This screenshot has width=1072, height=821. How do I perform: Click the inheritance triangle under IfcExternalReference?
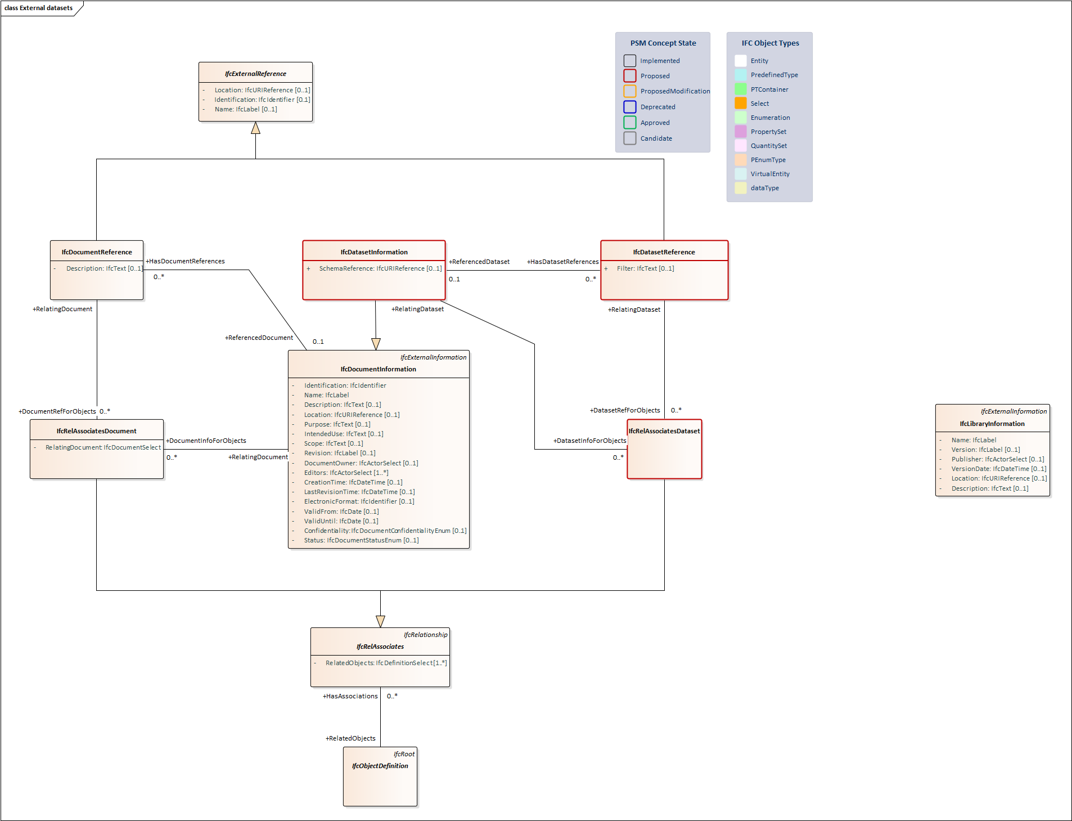(x=256, y=128)
